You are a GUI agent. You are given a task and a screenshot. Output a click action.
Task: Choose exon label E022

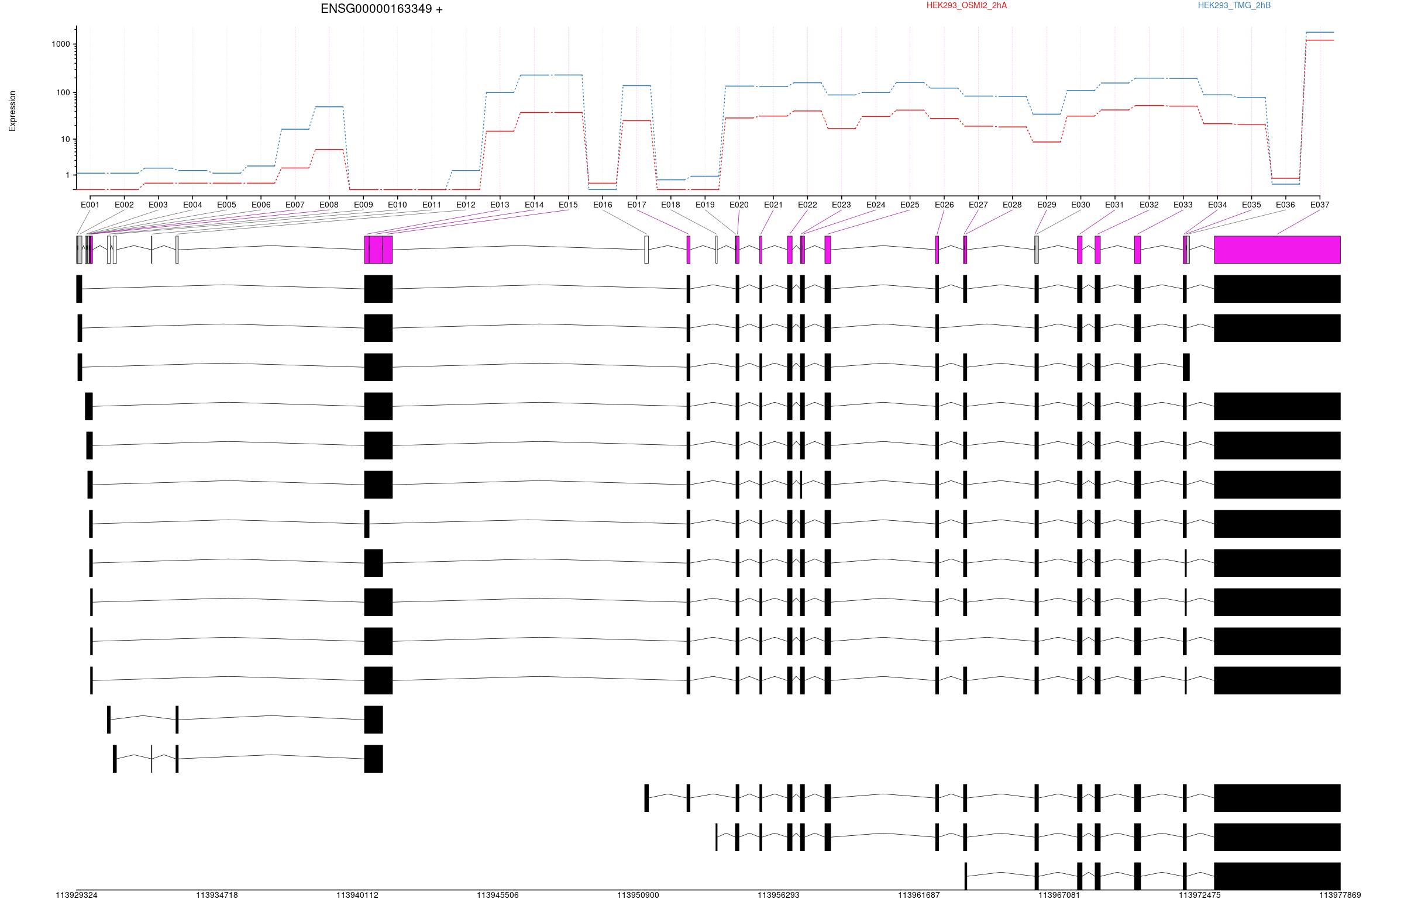tap(808, 205)
